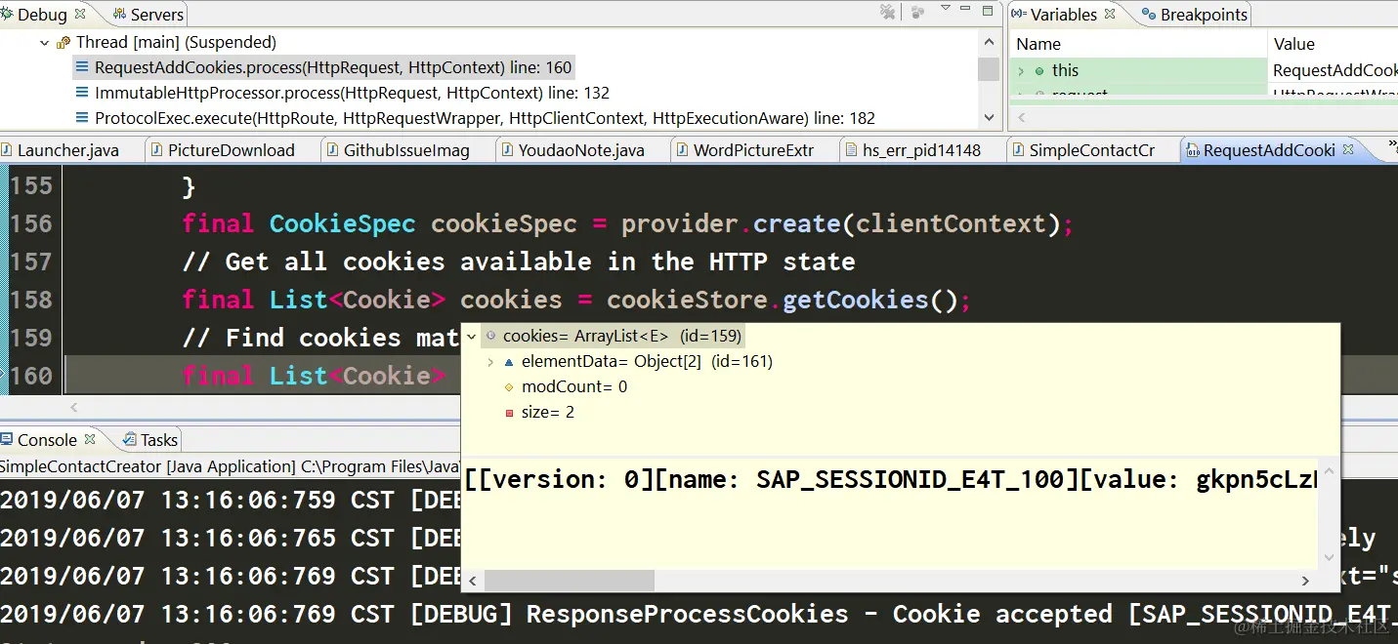The width and height of the screenshot is (1398, 644).
Task: Click the popup right scroll arrow
Action: point(1305,581)
